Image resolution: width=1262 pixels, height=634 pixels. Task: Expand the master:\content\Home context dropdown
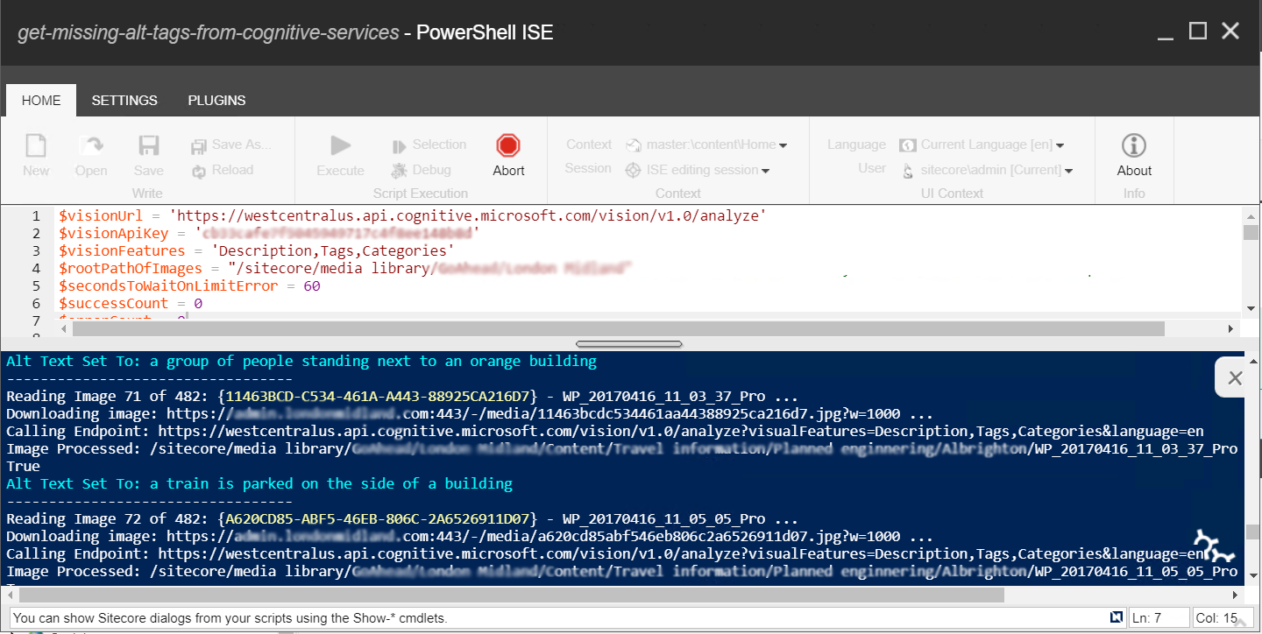click(706, 144)
